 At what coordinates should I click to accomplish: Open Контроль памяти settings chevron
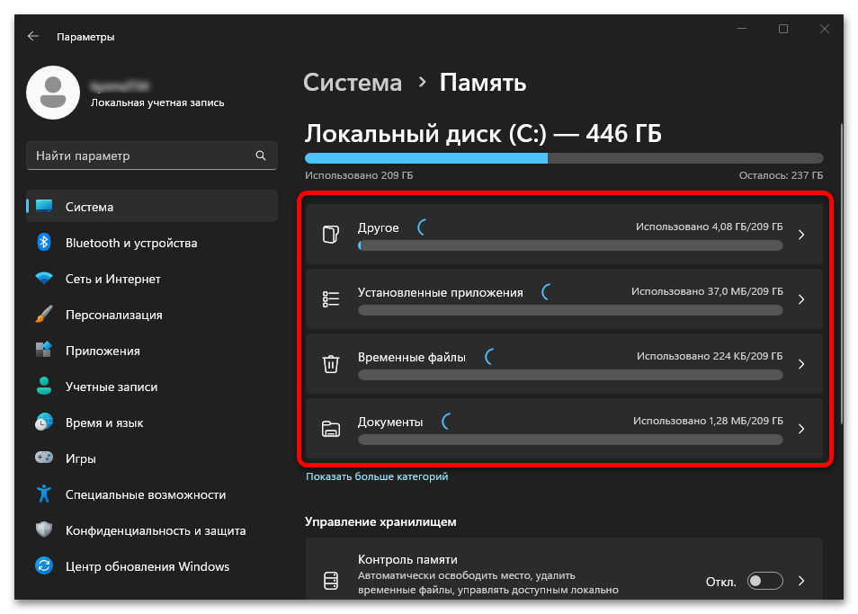pos(801,581)
